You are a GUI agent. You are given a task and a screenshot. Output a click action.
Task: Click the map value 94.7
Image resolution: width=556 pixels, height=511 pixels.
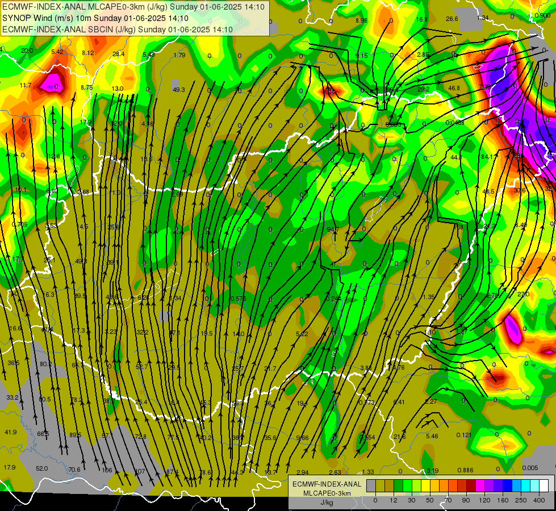coord(333,229)
